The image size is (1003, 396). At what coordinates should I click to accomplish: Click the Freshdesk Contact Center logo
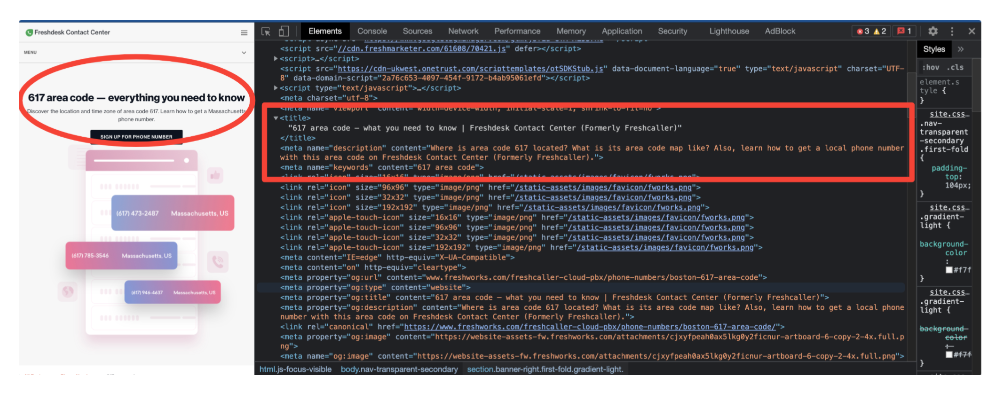coord(68,32)
